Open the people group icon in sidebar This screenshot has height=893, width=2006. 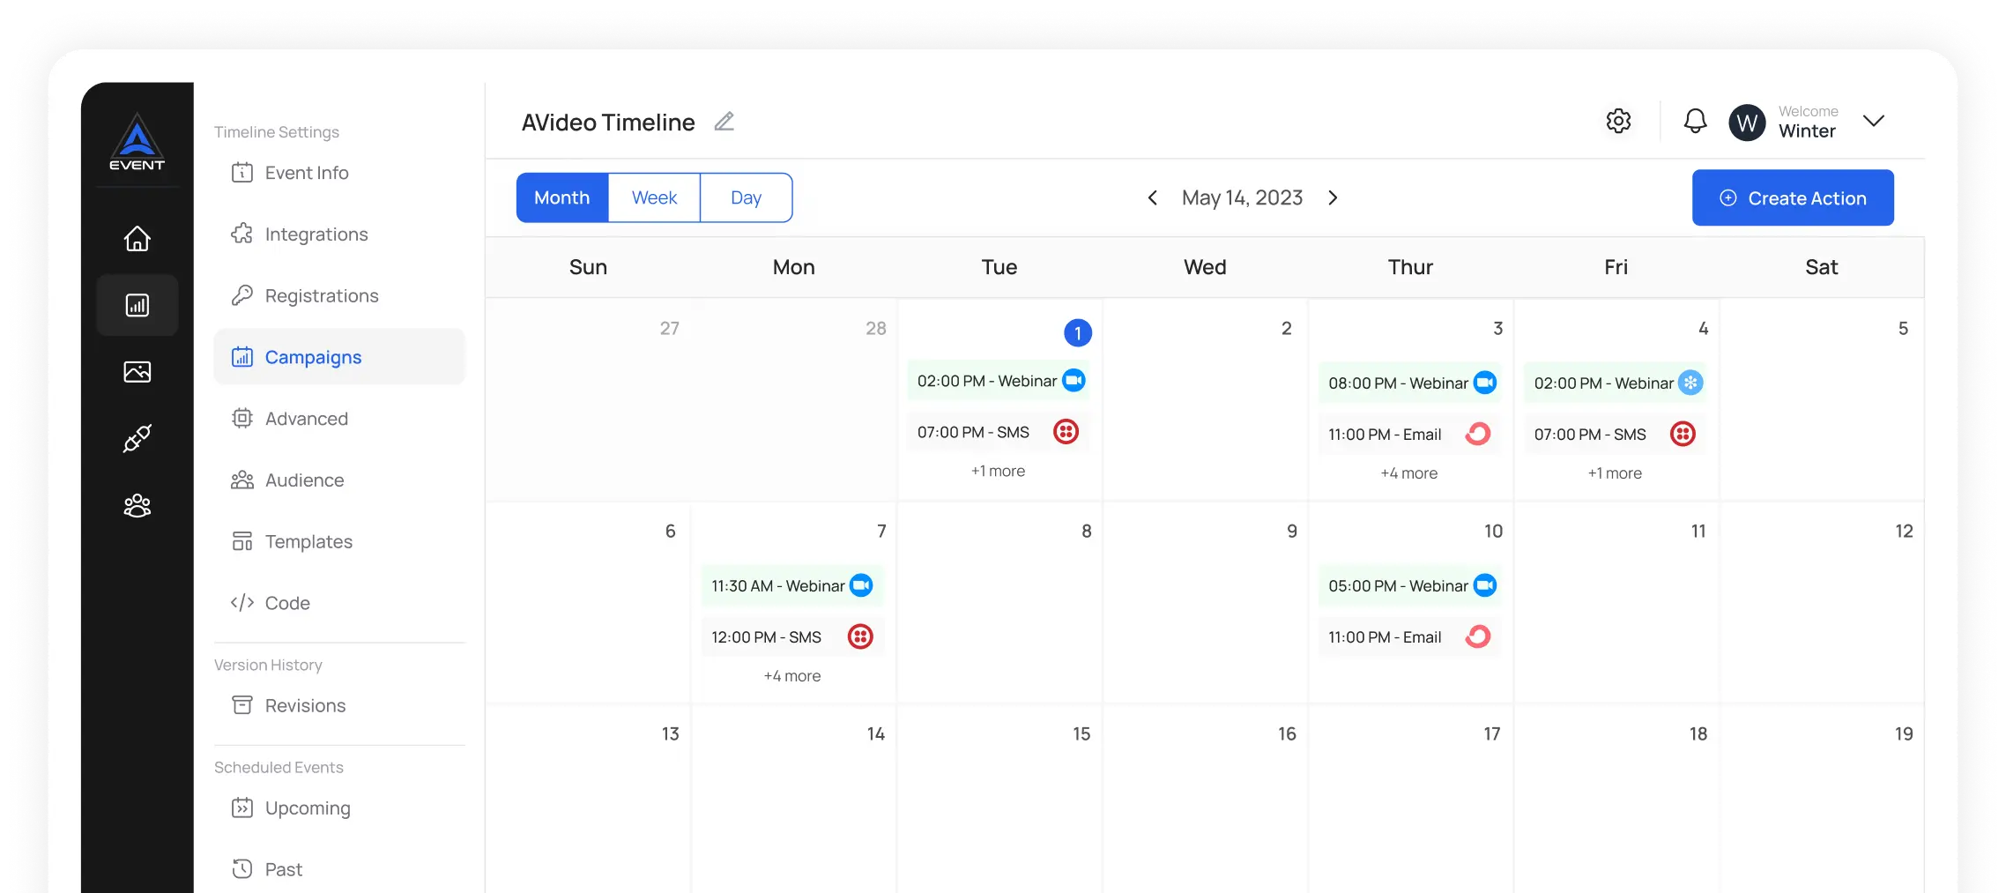click(137, 505)
